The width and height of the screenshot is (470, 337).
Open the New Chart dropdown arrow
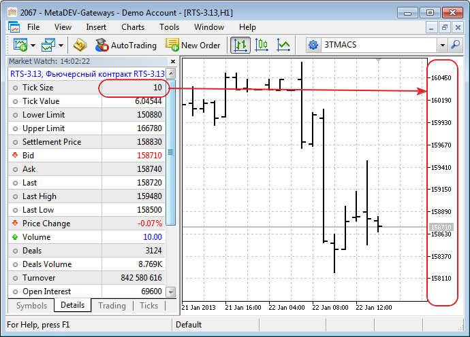point(33,46)
